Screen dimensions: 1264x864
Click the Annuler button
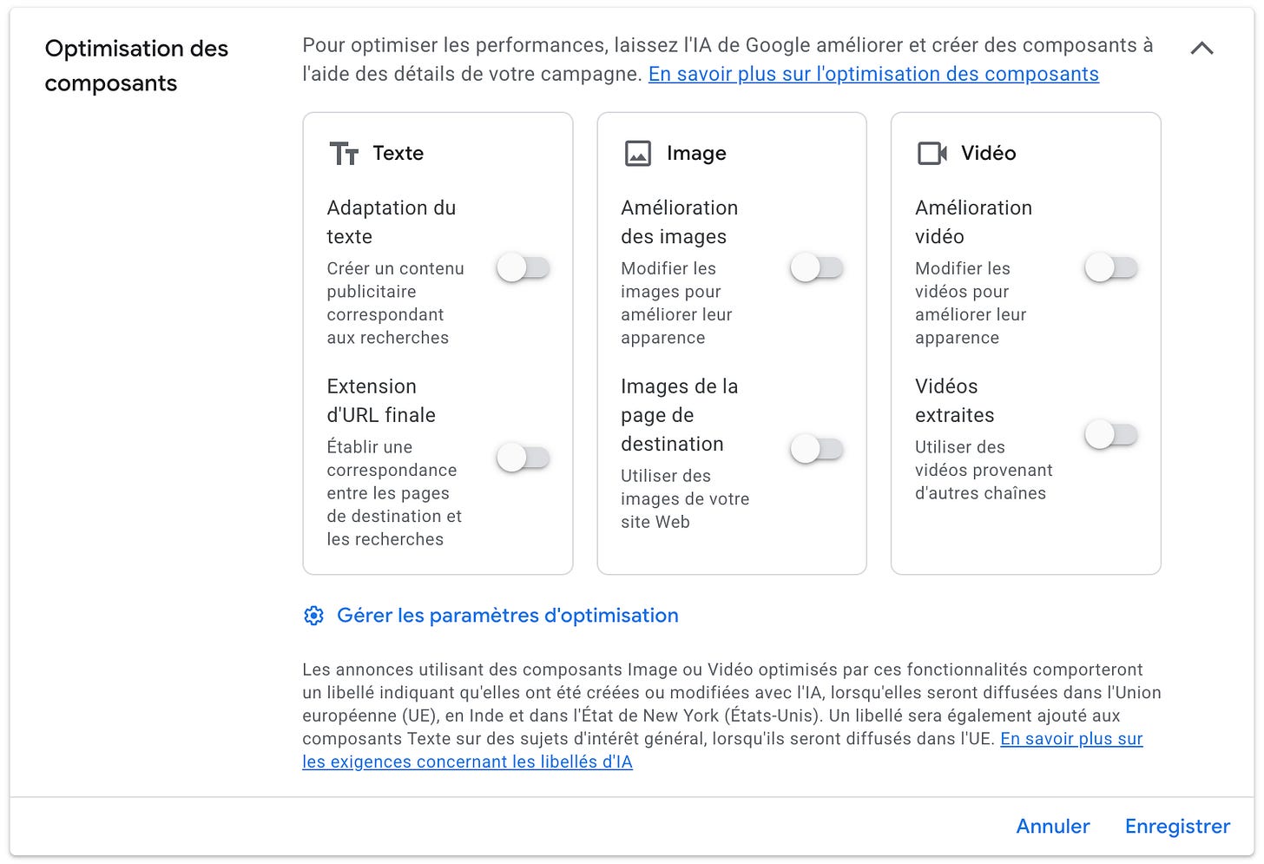pyautogui.click(x=1053, y=826)
